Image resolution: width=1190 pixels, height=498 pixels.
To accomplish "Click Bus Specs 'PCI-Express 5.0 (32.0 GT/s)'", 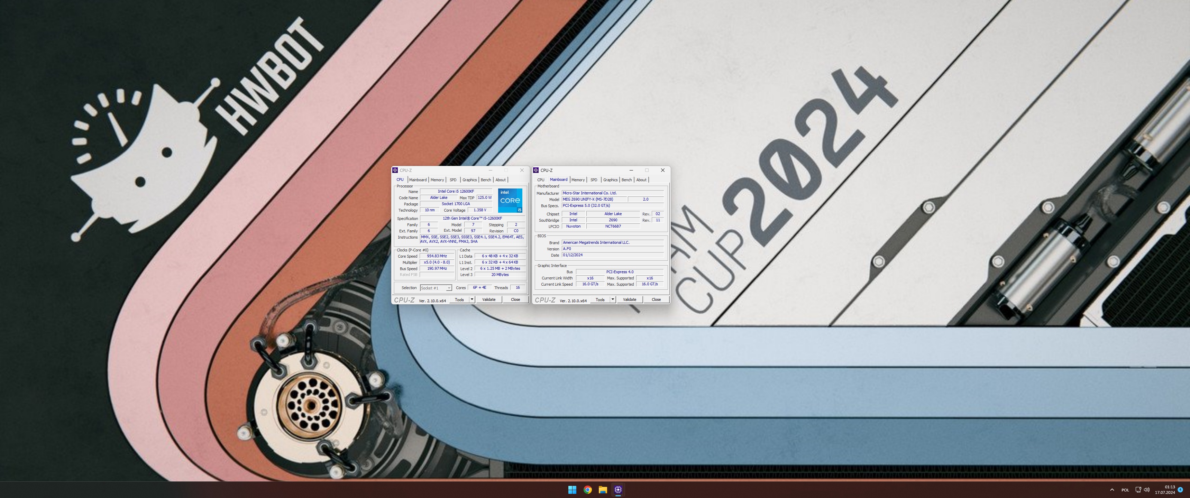I will [613, 205].
